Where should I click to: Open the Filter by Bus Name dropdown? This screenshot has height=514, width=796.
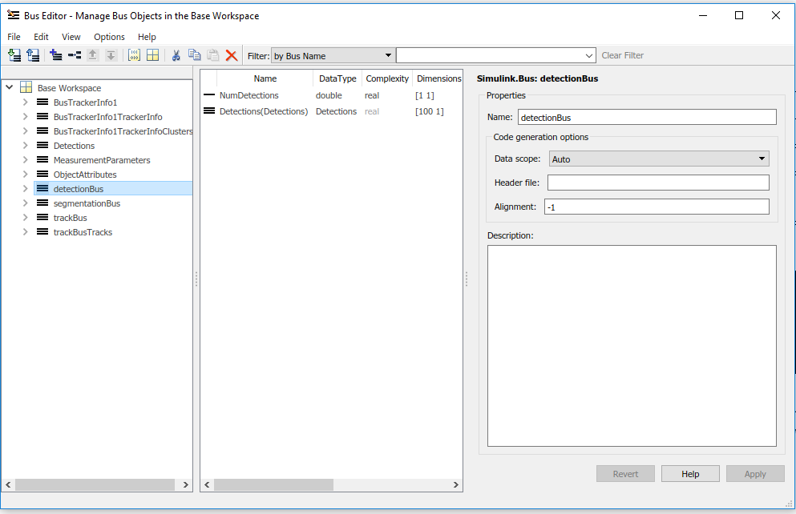[333, 55]
